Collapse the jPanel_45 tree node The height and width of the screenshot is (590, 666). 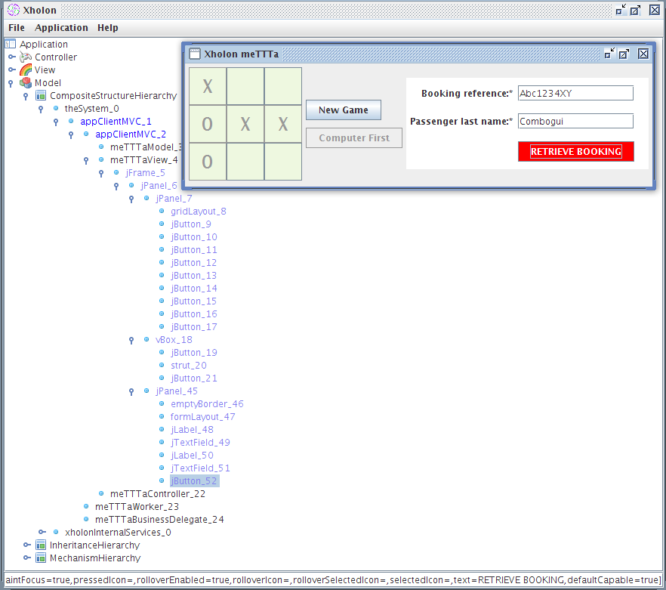pos(131,391)
